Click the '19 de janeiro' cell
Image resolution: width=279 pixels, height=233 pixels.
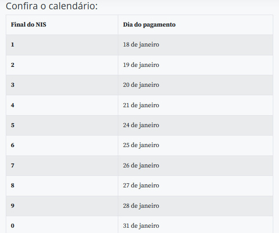tap(195, 65)
